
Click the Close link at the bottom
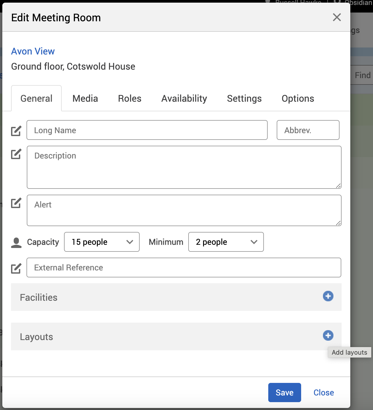pyautogui.click(x=324, y=393)
